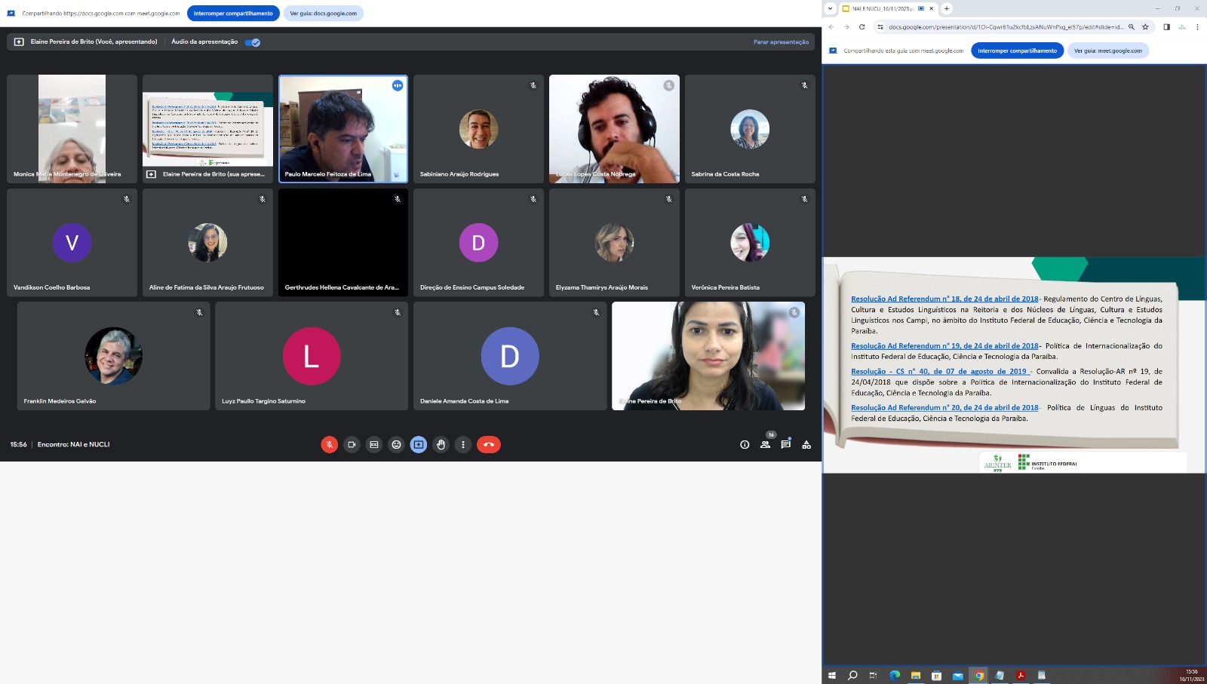Show the participants list panel
This screenshot has width=1207, height=684.
765,445
